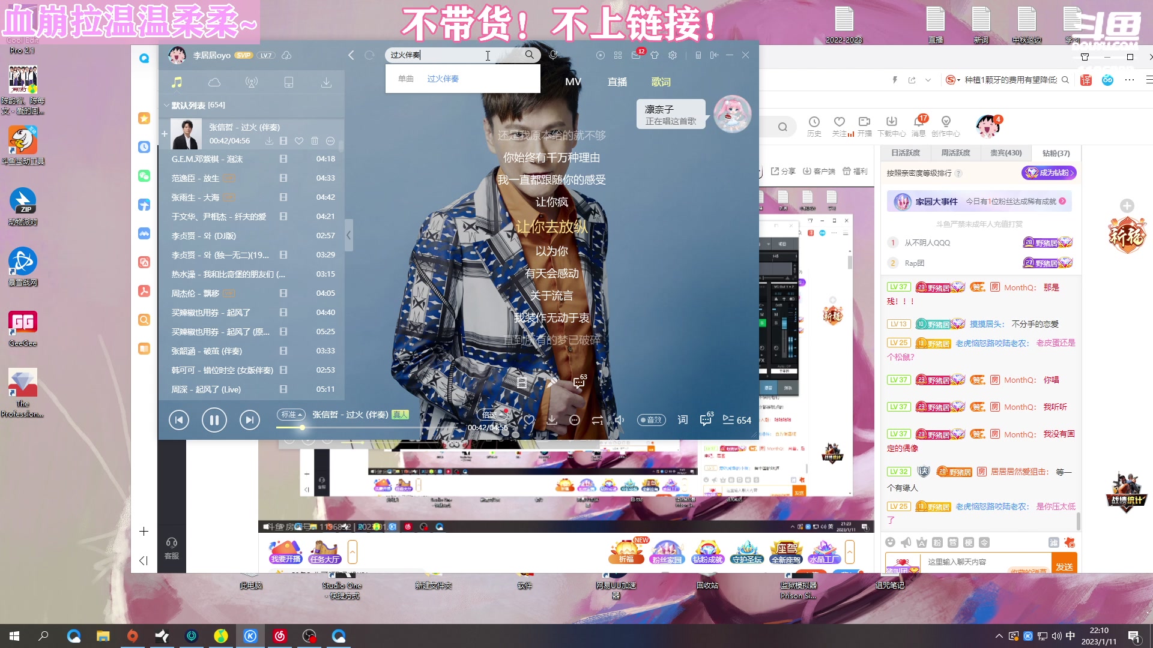Collapse the left sidebar with the bottom arrow
This screenshot has width=1153, height=648.
coord(144,560)
